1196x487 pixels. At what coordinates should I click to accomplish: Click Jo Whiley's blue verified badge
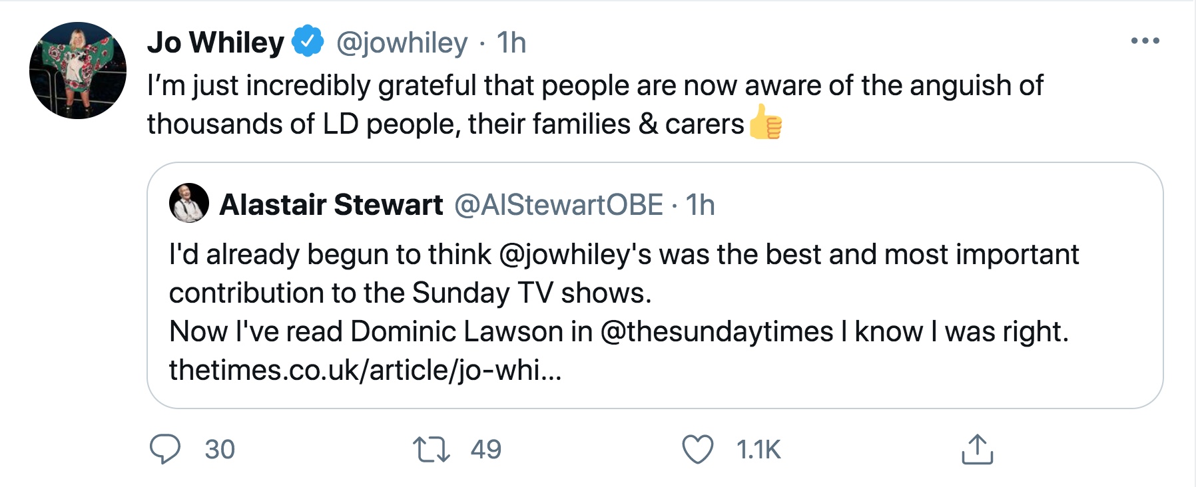(308, 42)
